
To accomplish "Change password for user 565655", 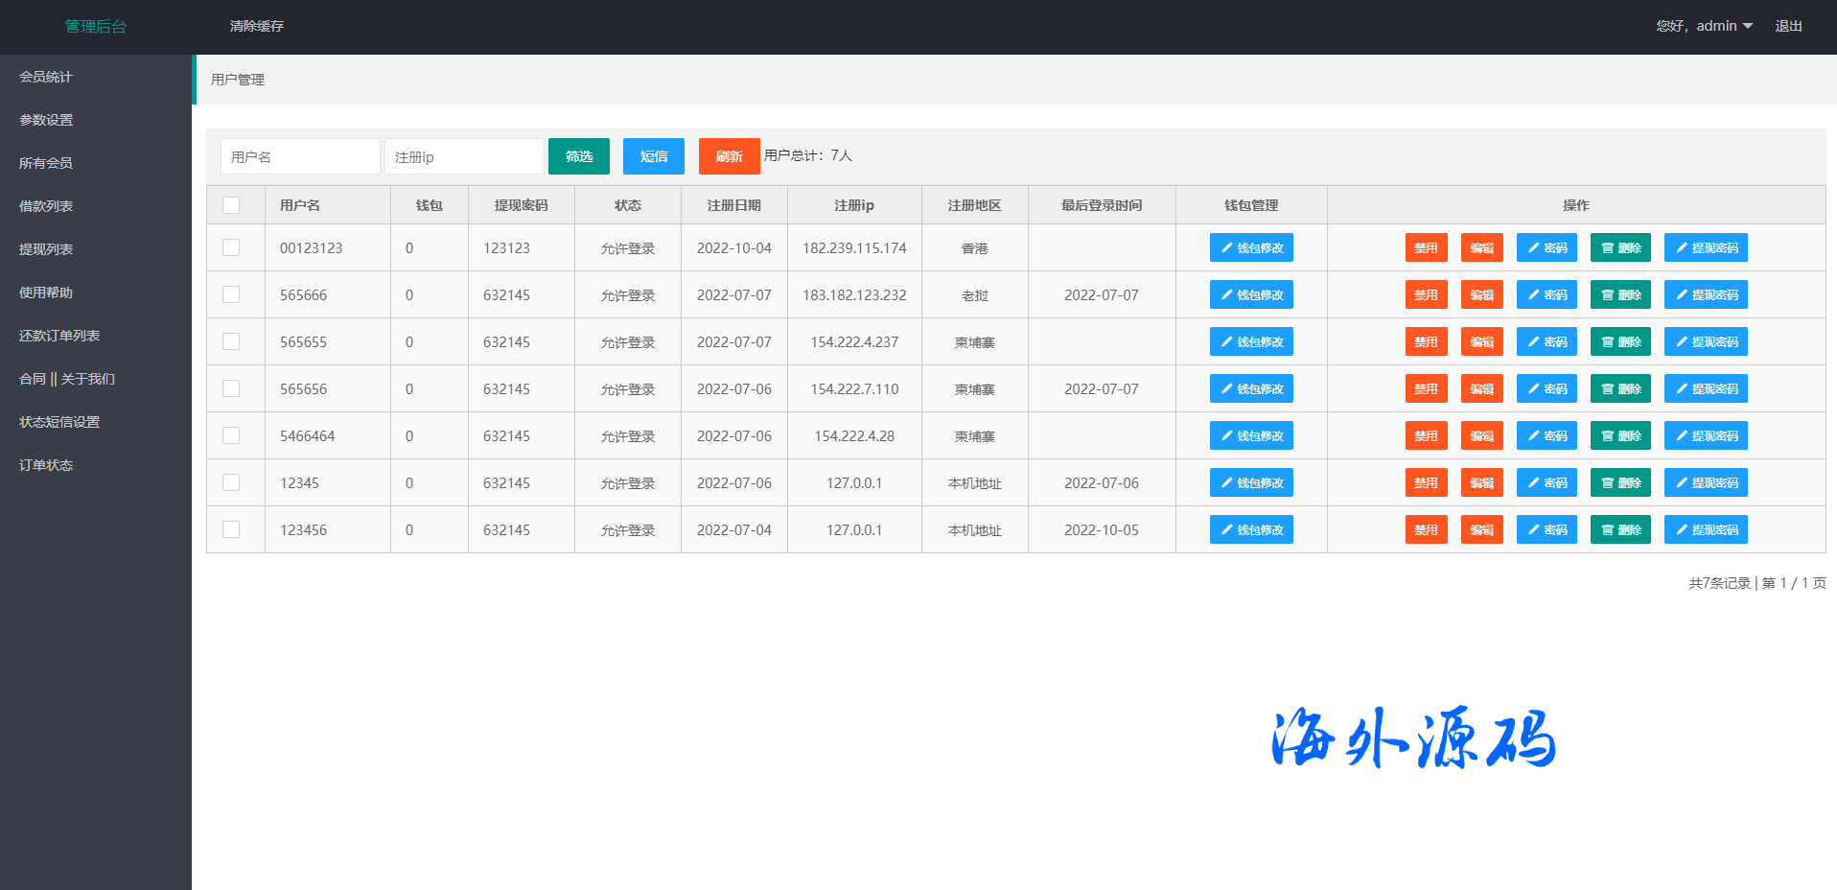I will pyautogui.click(x=1546, y=341).
